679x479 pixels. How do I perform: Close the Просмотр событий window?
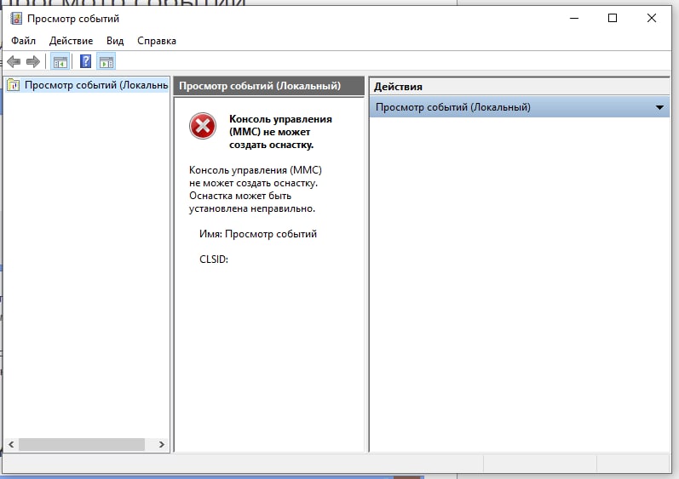click(651, 18)
